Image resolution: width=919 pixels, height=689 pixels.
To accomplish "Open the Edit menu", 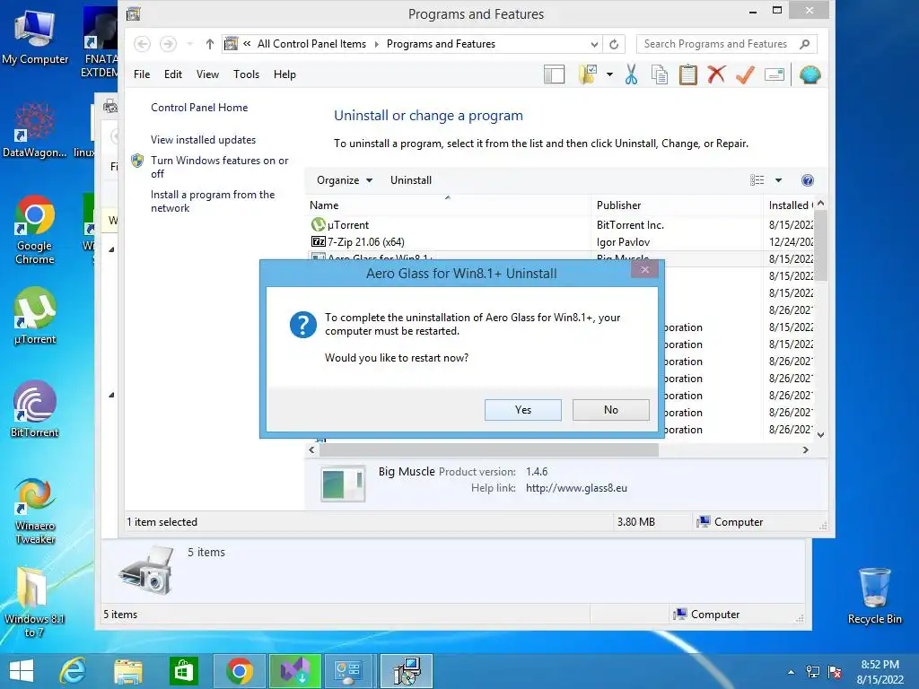I will 173,74.
